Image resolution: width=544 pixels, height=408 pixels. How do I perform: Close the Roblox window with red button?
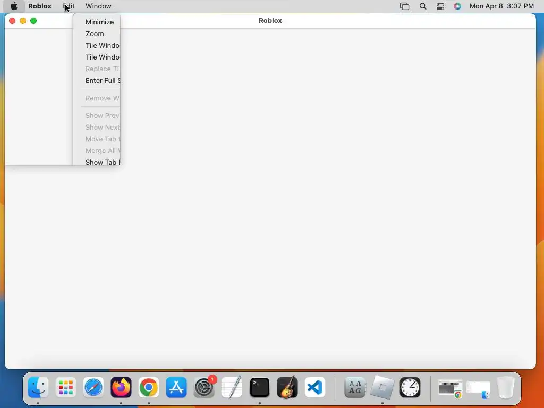click(12, 21)
